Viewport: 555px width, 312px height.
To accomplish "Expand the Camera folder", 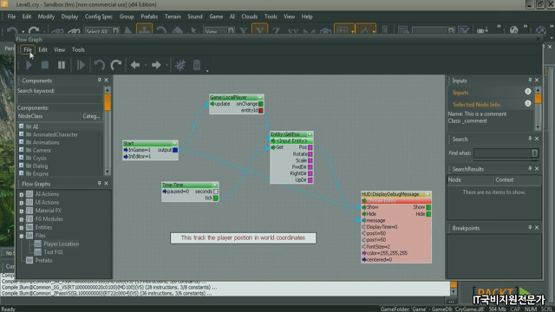I will click(x=21, y=150).
